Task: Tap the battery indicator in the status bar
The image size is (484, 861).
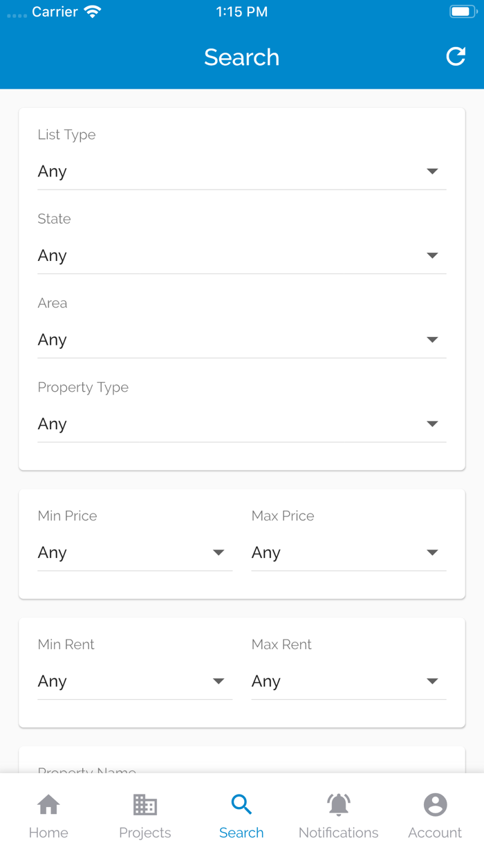Action: (x=462, y=10)
